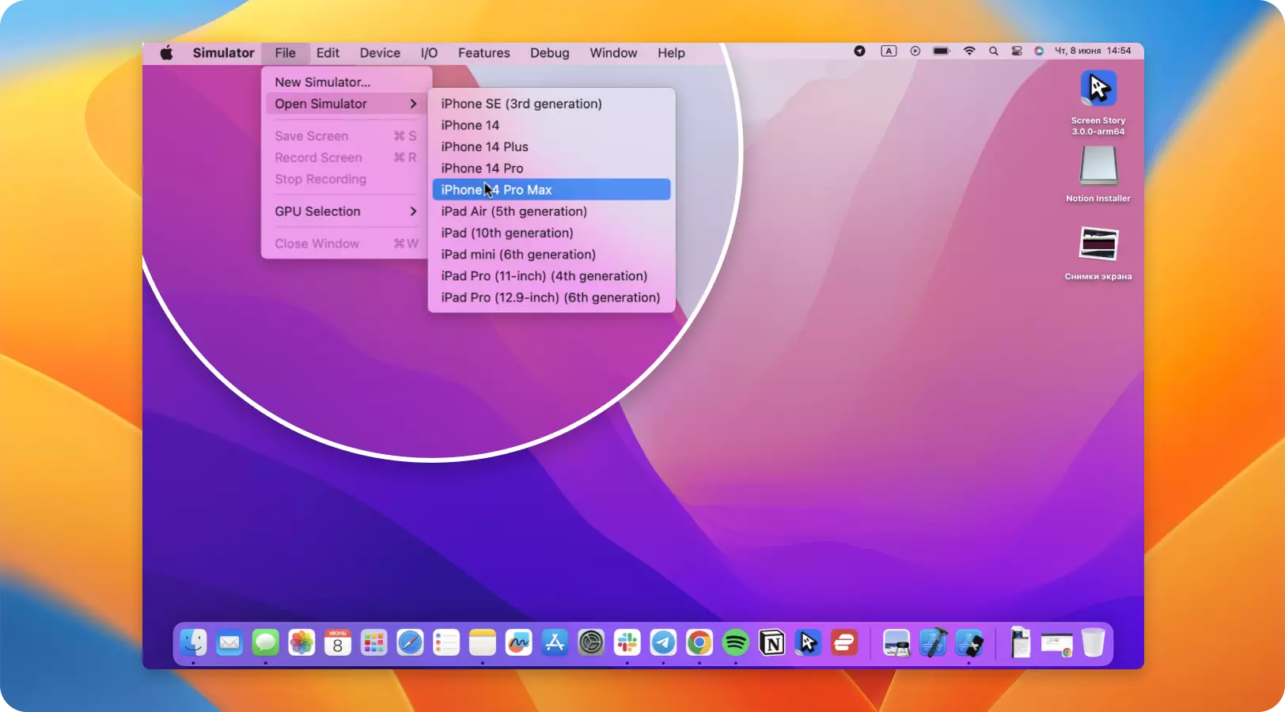Open the Wi-Fi menu
The height and width of the screenshot is (712, 1285).
pyautogui.click(x=969, y=51)
